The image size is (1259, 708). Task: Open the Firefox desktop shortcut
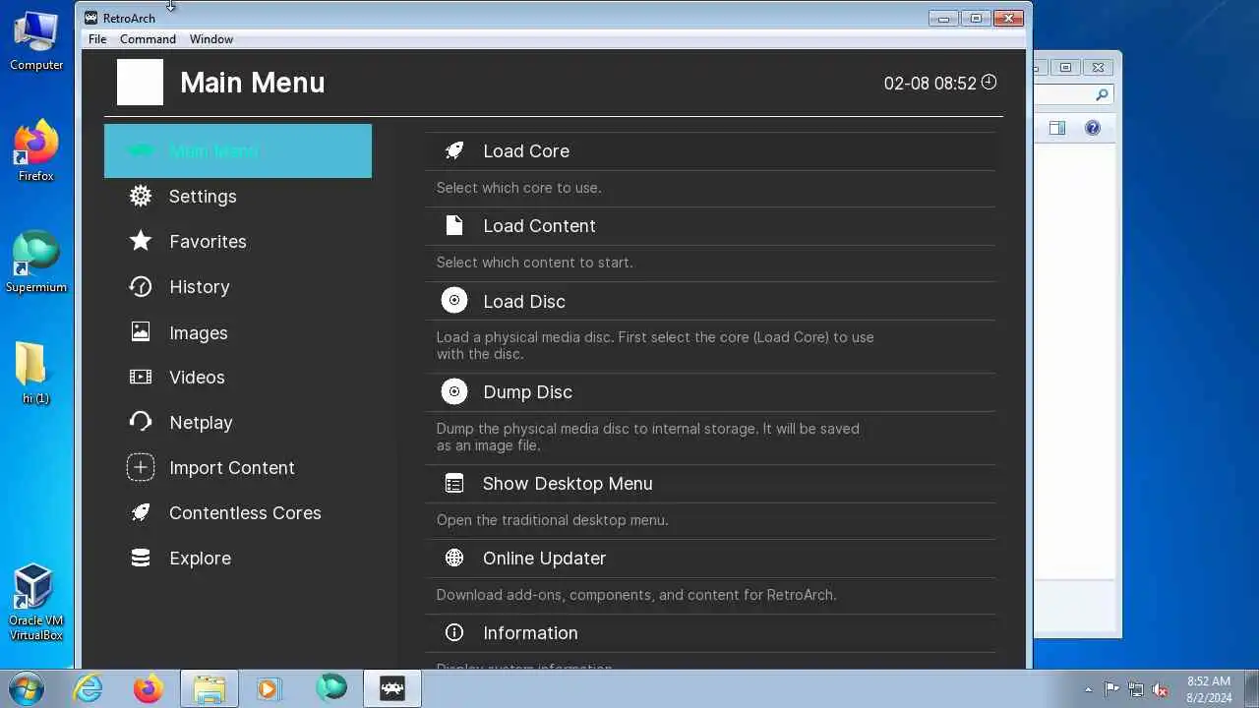[x=36, y=151]
